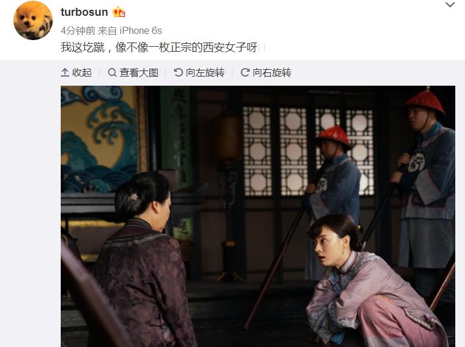Screen dimensions: 465x347
Task: Open the turbosun profile link
Action: coord(84,12)
